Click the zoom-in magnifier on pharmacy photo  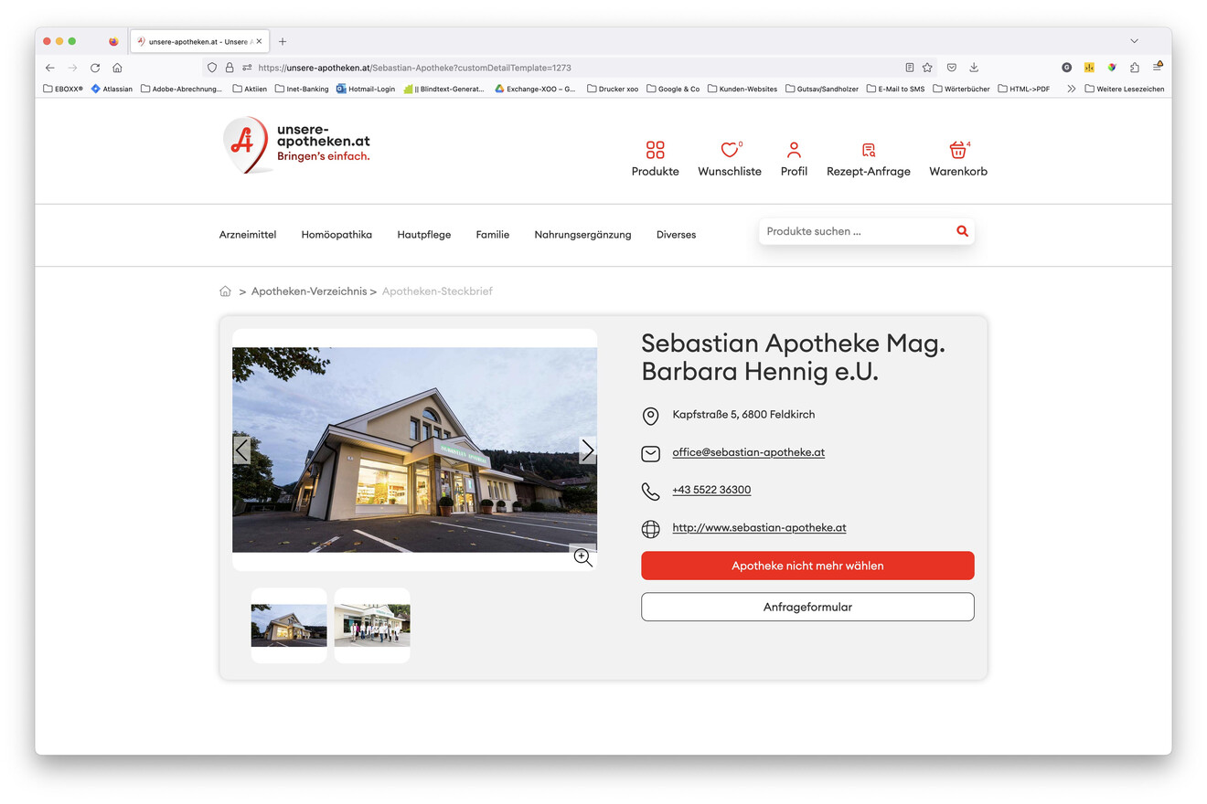pos(582,557)
